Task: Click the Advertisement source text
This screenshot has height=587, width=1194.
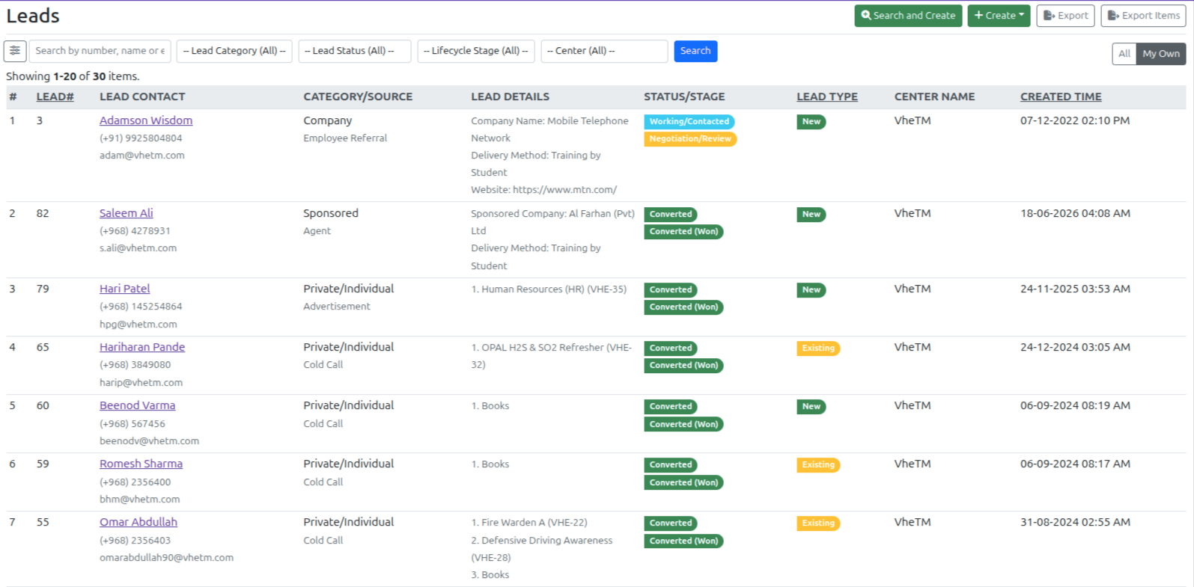Action: tap(337, 307)
